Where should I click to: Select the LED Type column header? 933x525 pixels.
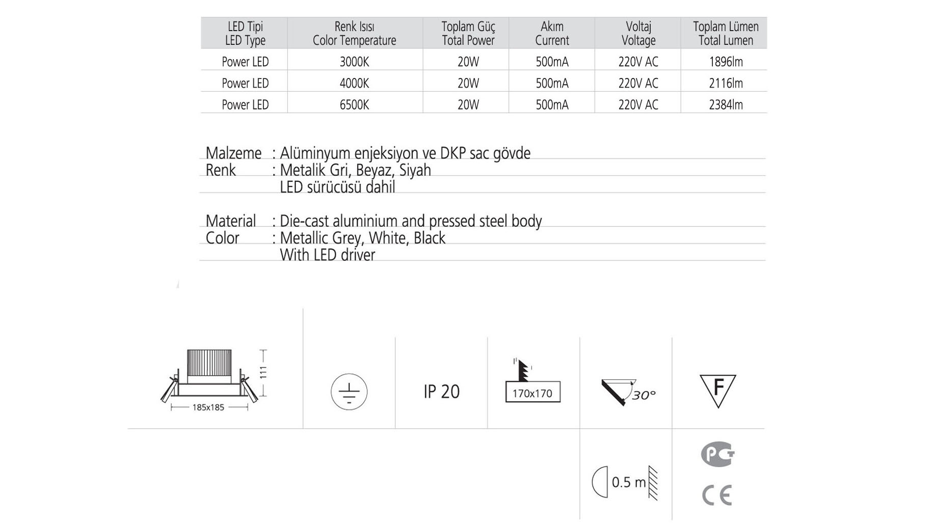tap(245, 33)
